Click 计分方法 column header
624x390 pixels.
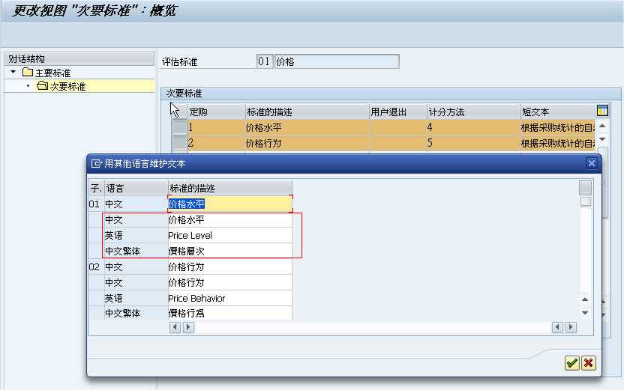click(x=473, y=112)
